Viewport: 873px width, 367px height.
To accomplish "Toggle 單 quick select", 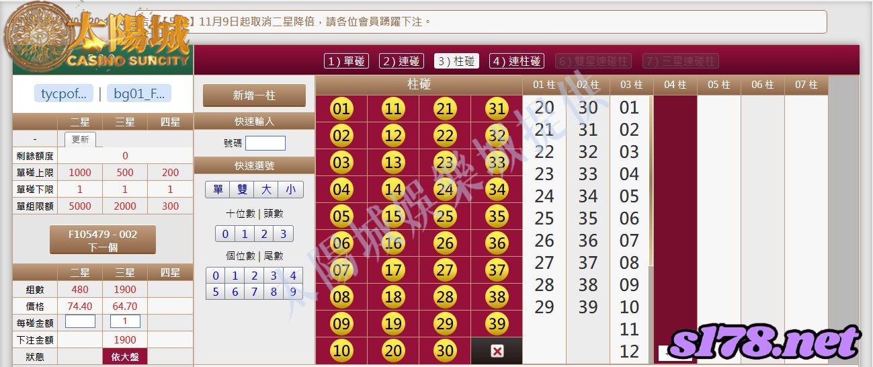I will pos(218,190).
